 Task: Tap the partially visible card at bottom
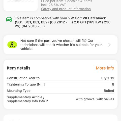pos(60,118)
